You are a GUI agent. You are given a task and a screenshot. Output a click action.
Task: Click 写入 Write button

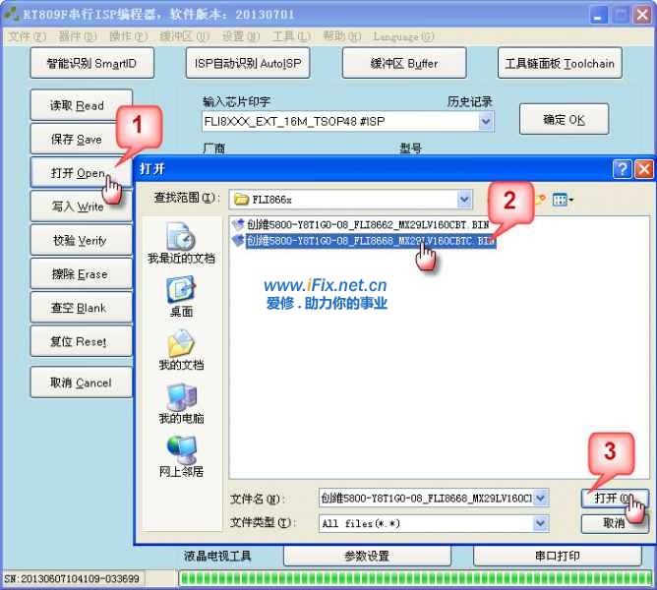[81, 206]
